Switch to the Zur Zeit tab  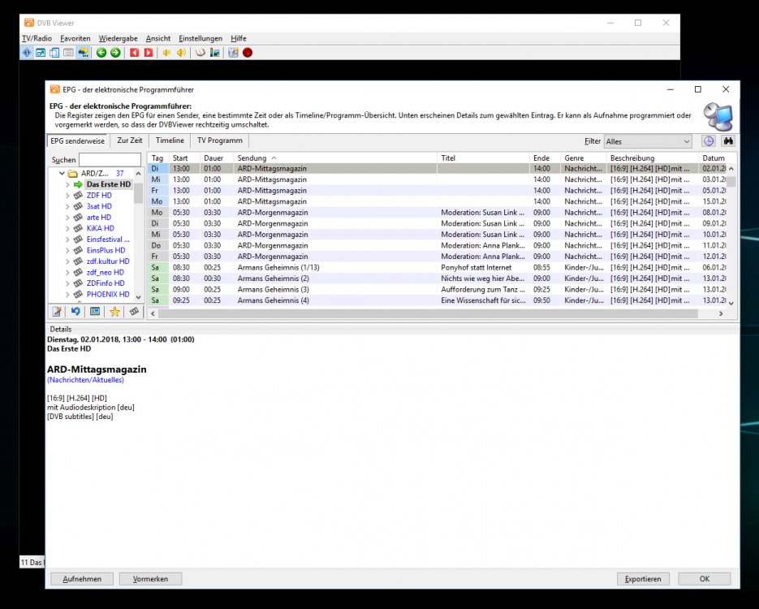[130, 140]
